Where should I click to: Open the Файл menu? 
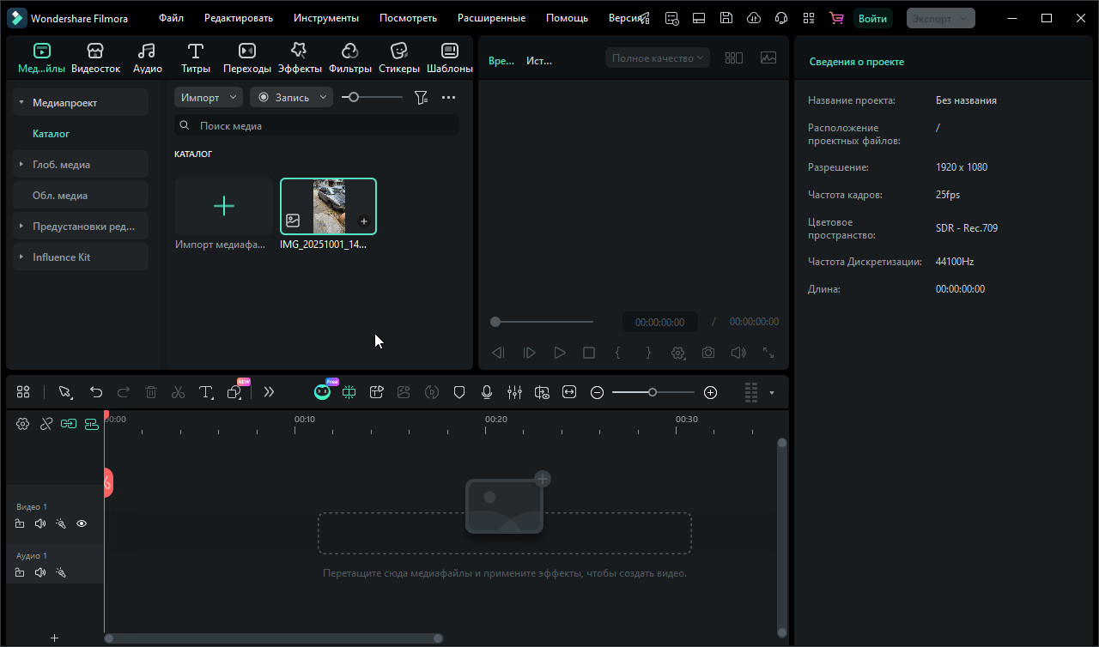coord(171,18)
